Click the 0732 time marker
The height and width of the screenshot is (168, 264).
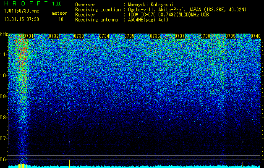[x=54, y=36]
